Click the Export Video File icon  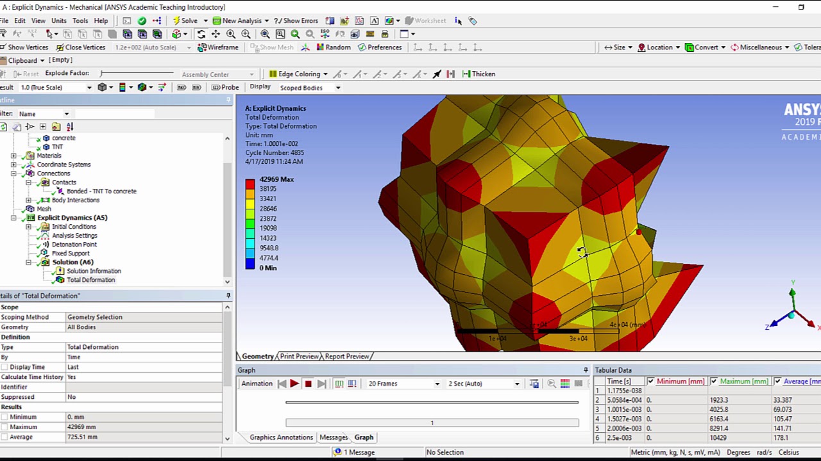pos(534,384)
